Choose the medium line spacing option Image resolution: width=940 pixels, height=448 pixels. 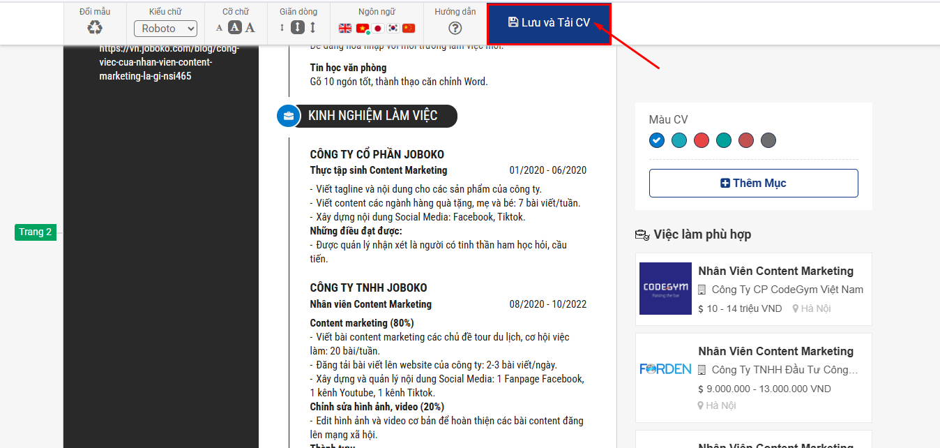point(298,28)
